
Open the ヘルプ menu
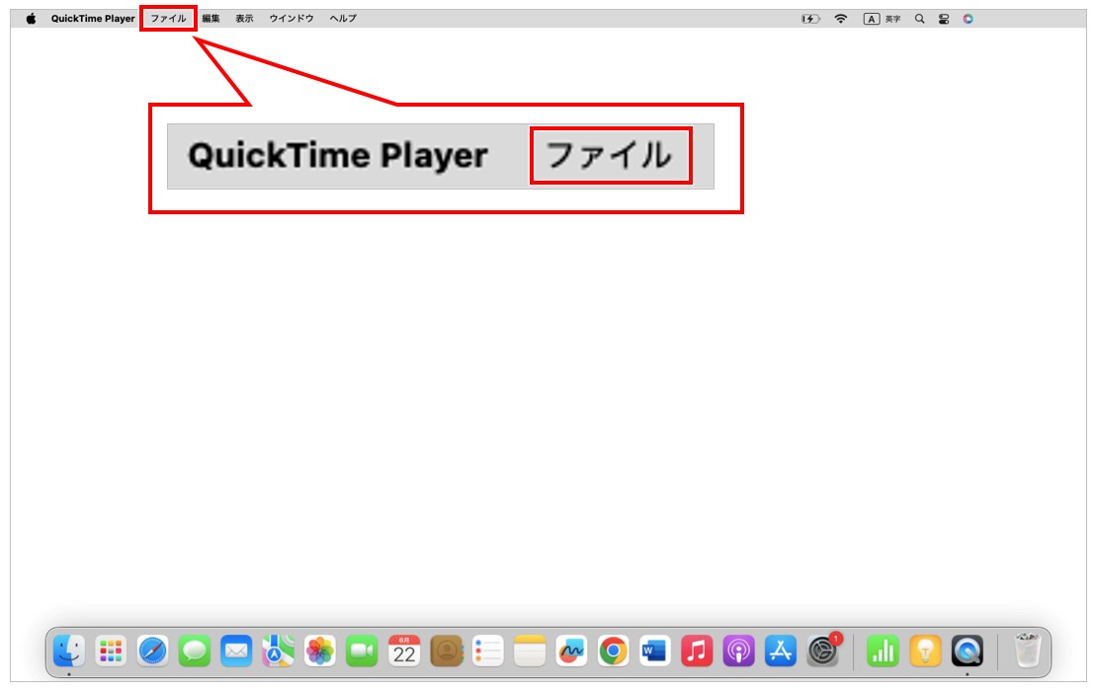coord(343,19)
